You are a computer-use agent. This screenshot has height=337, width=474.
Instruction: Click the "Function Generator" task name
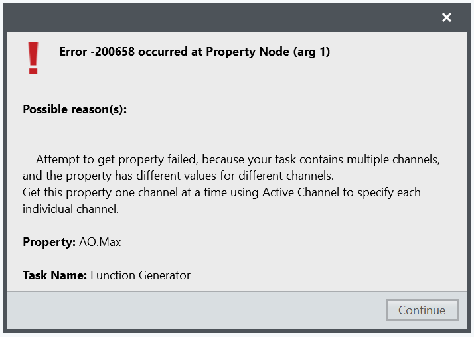(x=140, y=275)
